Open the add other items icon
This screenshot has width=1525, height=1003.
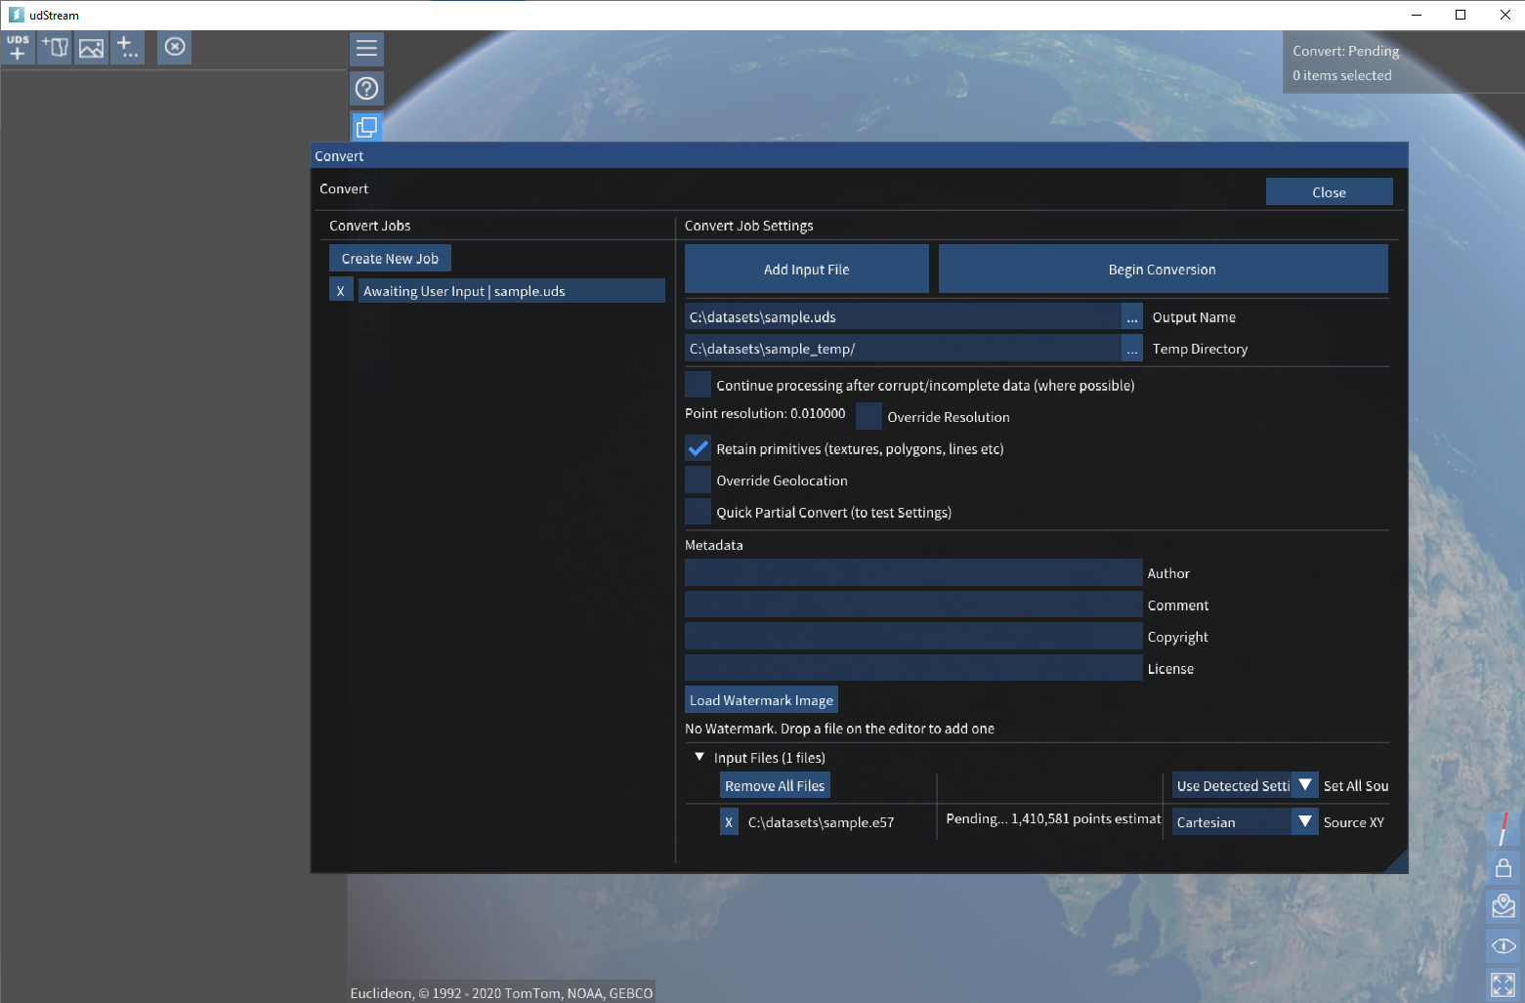pyautogui.click(x=128, y=47)
